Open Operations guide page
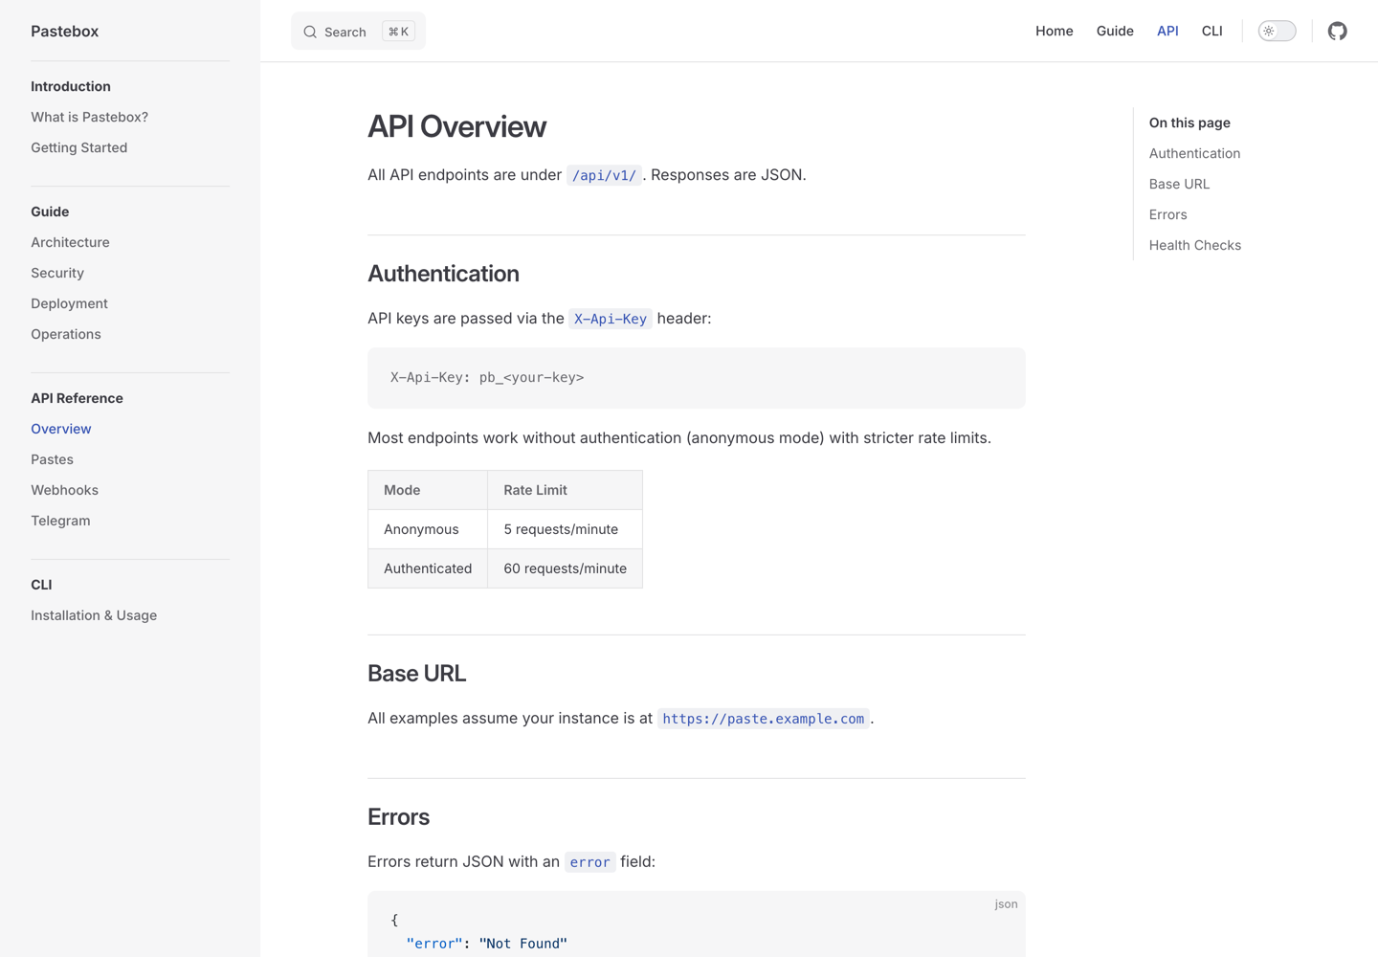This screenshot has width=1378, height=957. coord(65,334)
